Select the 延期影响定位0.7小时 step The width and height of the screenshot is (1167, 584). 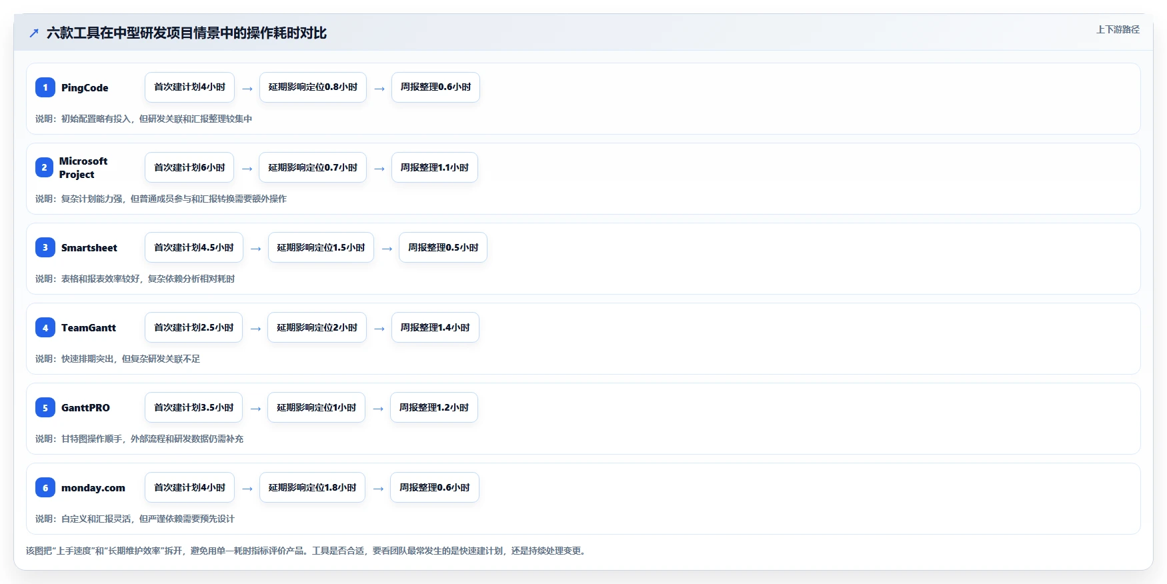313,167
